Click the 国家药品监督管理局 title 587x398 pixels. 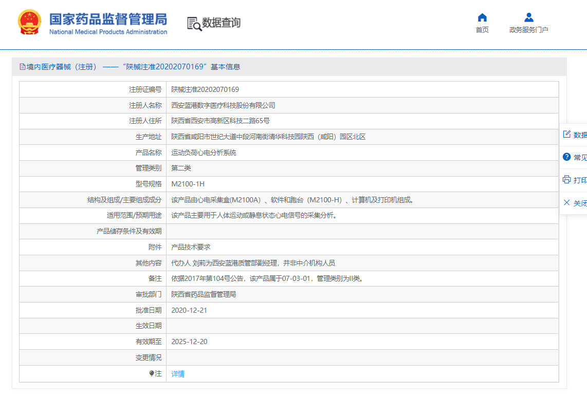[108, 20]
